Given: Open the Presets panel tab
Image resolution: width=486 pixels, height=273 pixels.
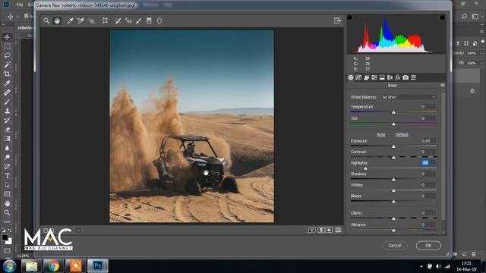Looking at the screenshot, I should coord(413,77).
